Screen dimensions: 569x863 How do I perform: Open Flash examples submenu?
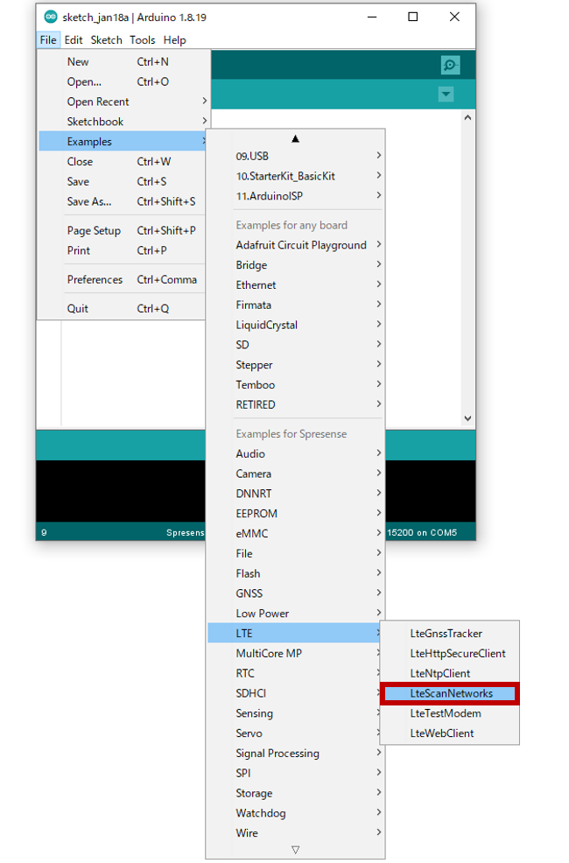click(x=296, y=573)
